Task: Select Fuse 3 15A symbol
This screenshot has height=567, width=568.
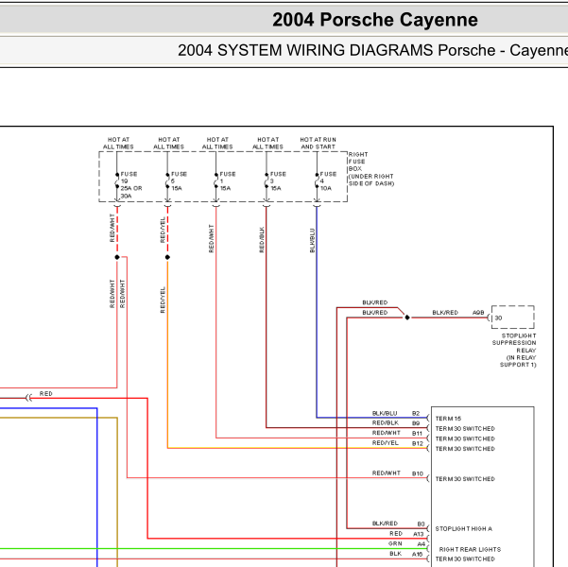Action: pyautogui.click(x=267, y=180)
